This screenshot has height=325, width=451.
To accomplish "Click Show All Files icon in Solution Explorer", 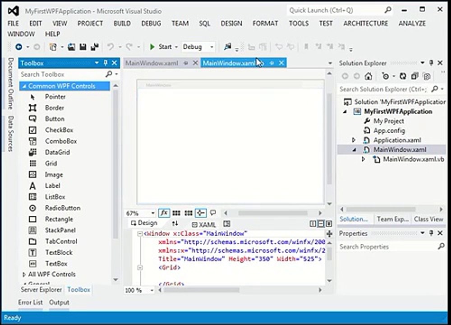I will pos(427,76).
